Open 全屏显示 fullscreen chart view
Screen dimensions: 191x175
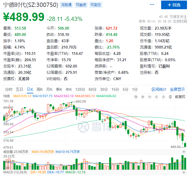177,89
